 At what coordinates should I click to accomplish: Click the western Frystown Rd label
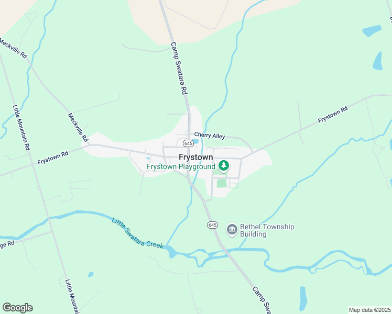(x=53, y=158)
